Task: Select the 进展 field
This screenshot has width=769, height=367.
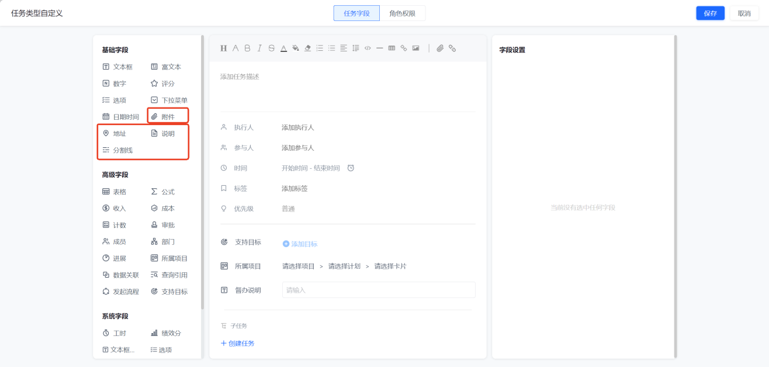Action: pyautogui.click(x=115, y=258)
